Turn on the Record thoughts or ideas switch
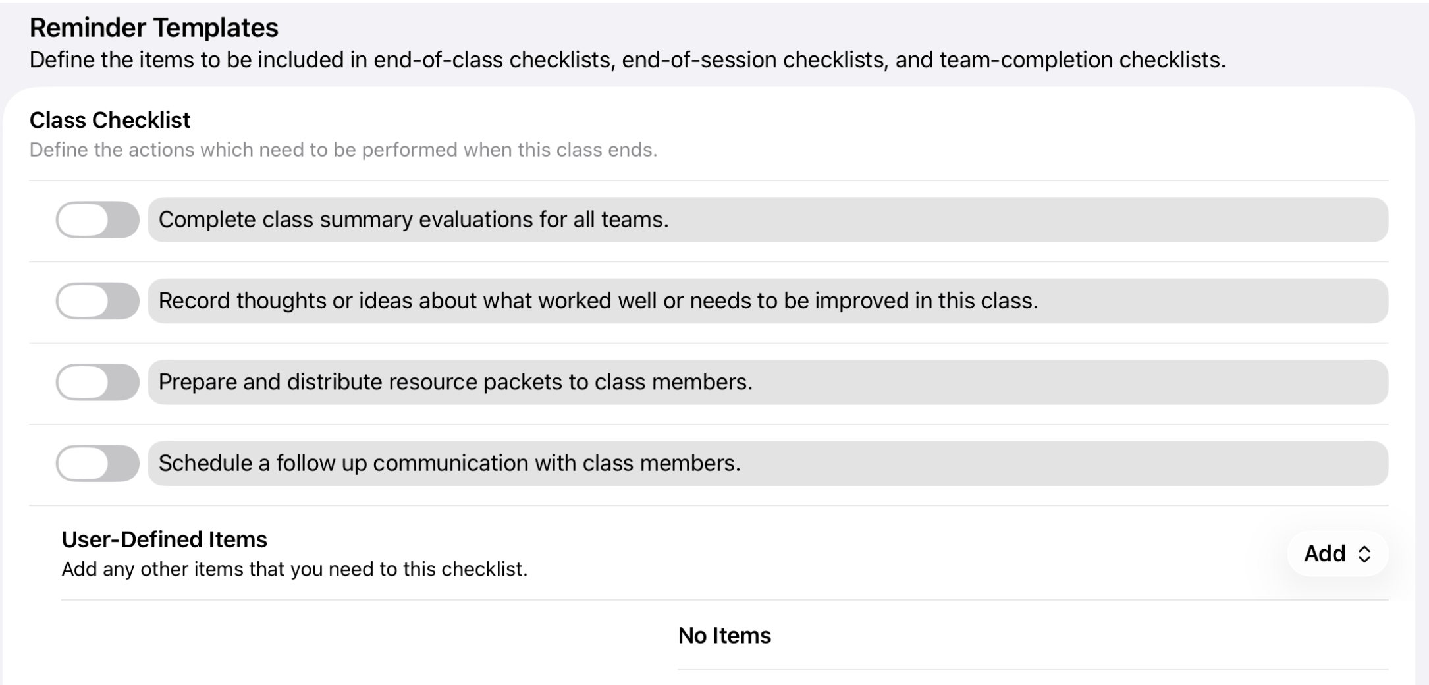 [x=97, y=301]
